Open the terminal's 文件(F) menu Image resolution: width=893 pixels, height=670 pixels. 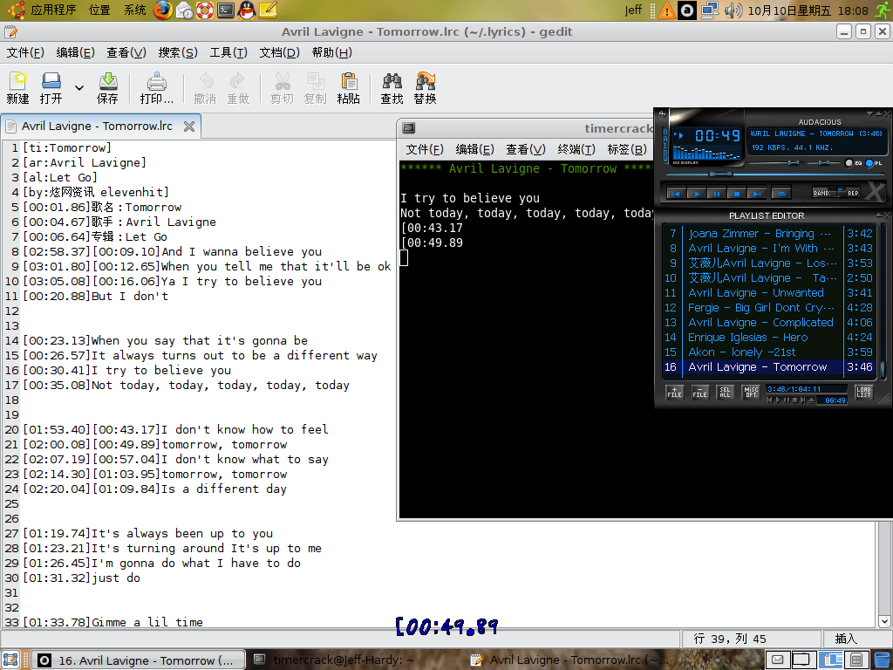425,149
